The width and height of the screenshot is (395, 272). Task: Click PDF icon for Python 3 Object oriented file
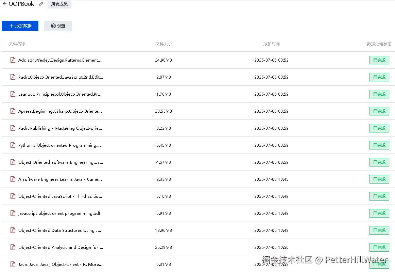13,145
